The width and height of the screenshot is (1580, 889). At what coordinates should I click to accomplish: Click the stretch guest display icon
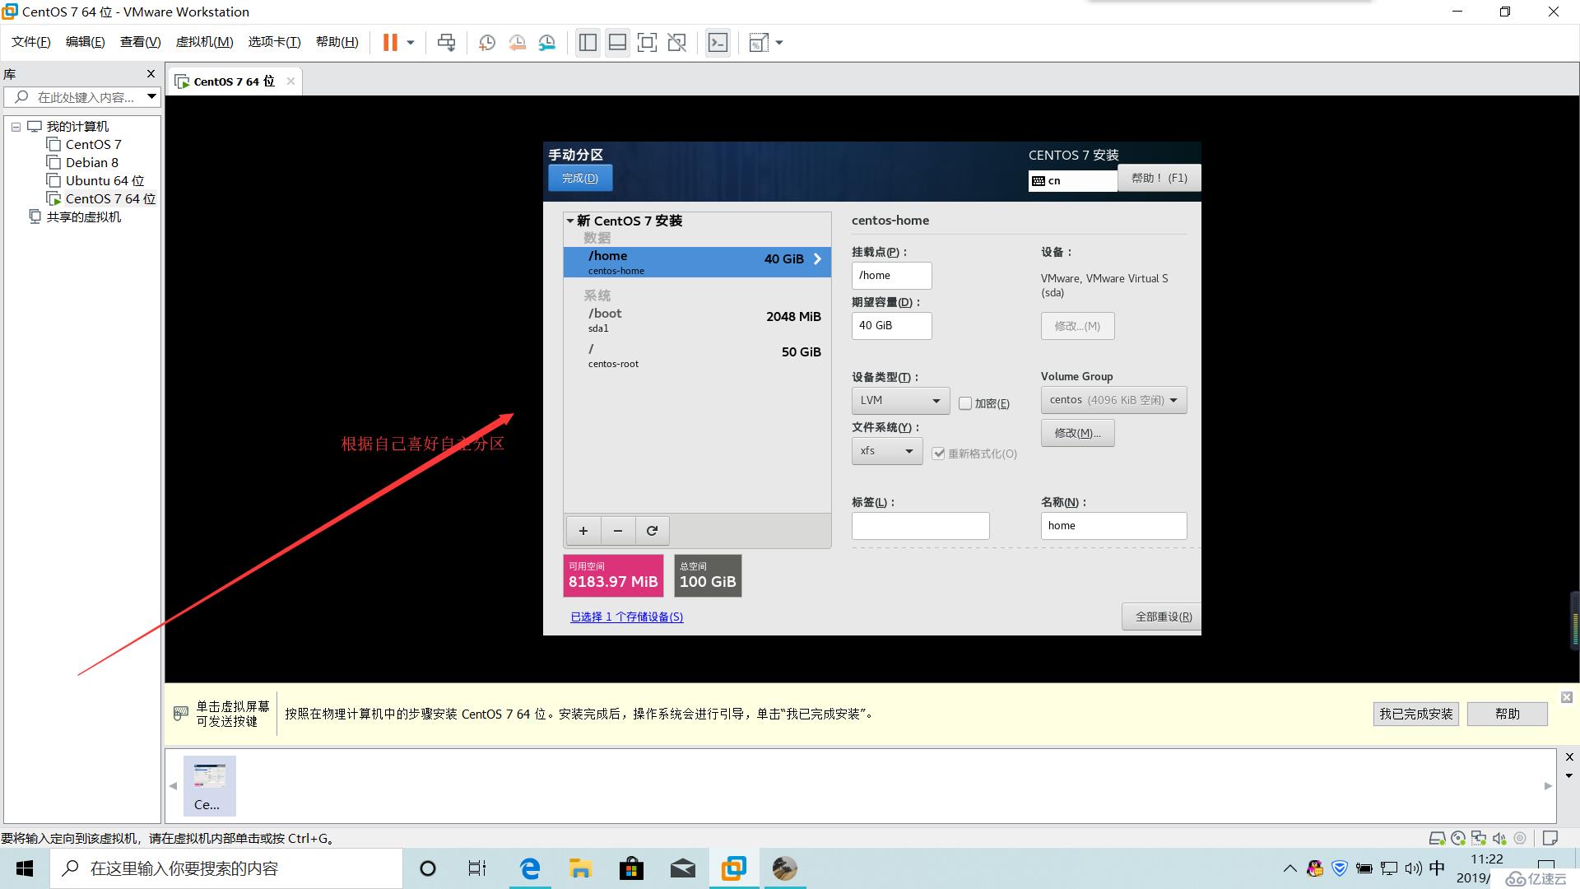(x=758, y=43)
